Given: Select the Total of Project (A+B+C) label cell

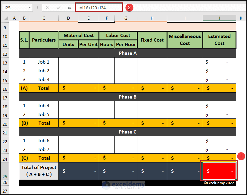Looking at the screenshot, I should (39, 171).
